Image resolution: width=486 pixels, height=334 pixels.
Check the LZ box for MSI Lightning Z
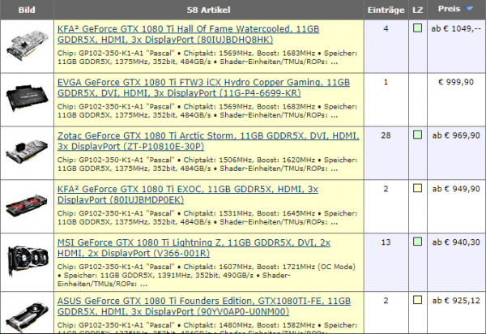pos(417,243)
